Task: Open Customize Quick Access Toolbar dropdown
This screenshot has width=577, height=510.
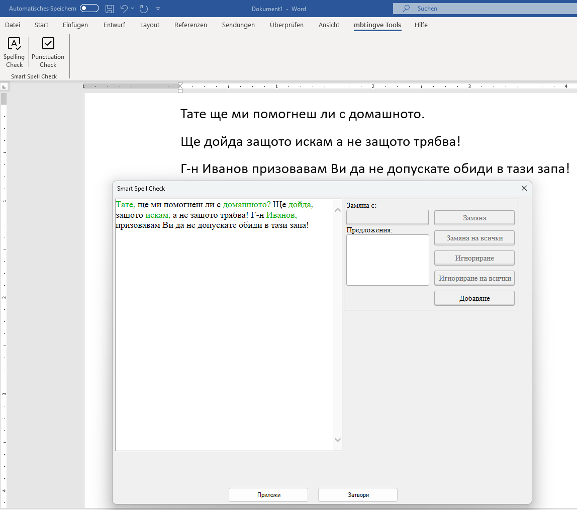Action: coord(158,9)
